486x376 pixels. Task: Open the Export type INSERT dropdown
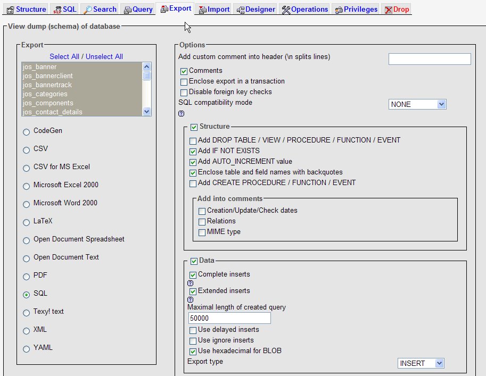coord(421,363)
